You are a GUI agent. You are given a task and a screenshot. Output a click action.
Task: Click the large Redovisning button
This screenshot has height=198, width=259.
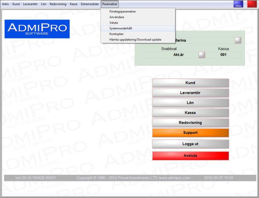tap(190, 123)
